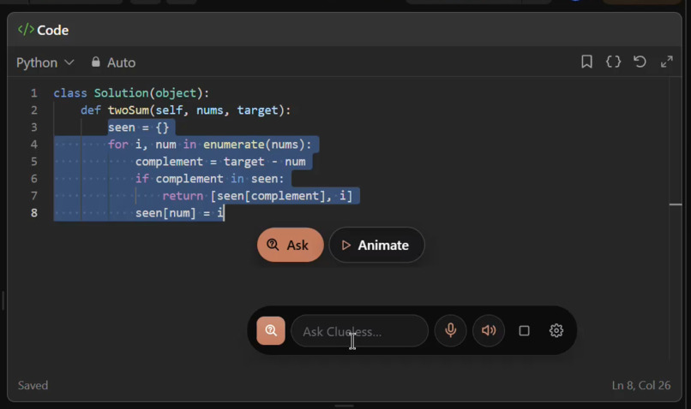Click the 'return' keyword on line 7

pyautogui.click(x=183, y=196)
